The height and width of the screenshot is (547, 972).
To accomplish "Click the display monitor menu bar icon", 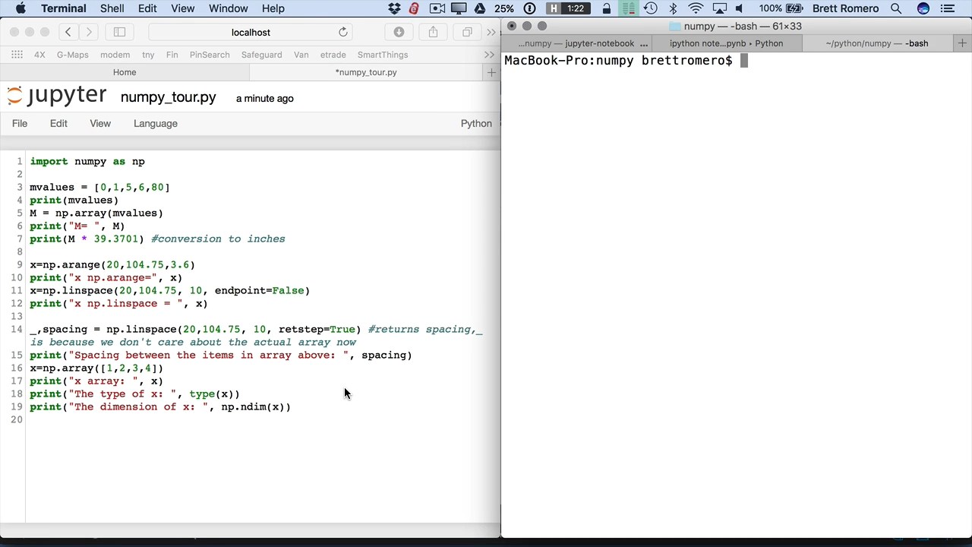I will tap(460, 8).
